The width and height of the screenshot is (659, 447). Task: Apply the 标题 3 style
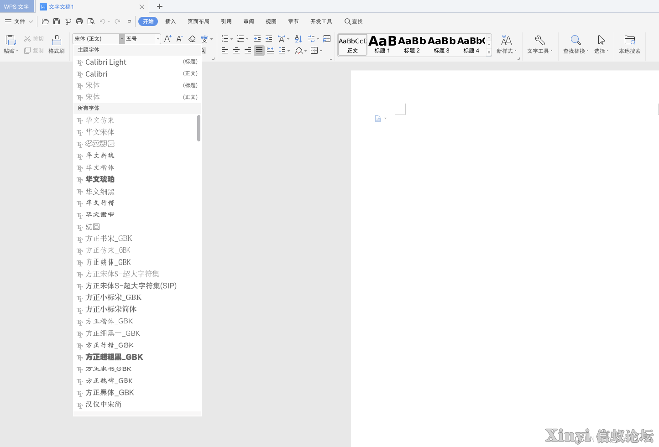click(442, 45)
